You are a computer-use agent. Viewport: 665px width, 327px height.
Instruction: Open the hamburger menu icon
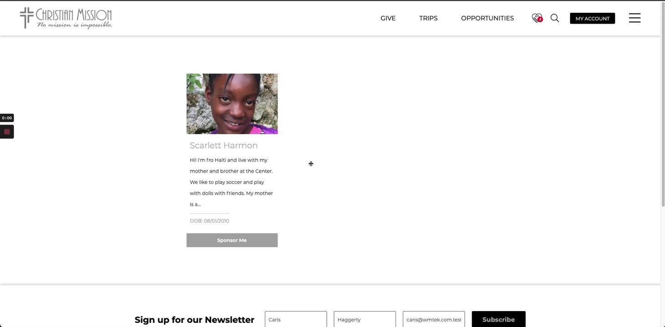click(x=635, y=18)
